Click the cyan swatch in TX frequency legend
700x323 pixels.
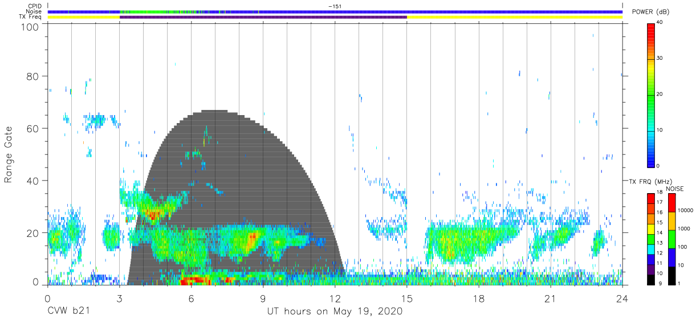coord(650,248)
